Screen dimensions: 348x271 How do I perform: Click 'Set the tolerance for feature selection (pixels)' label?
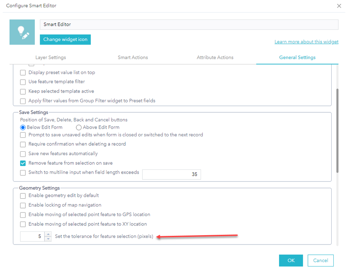click(104, 237)
